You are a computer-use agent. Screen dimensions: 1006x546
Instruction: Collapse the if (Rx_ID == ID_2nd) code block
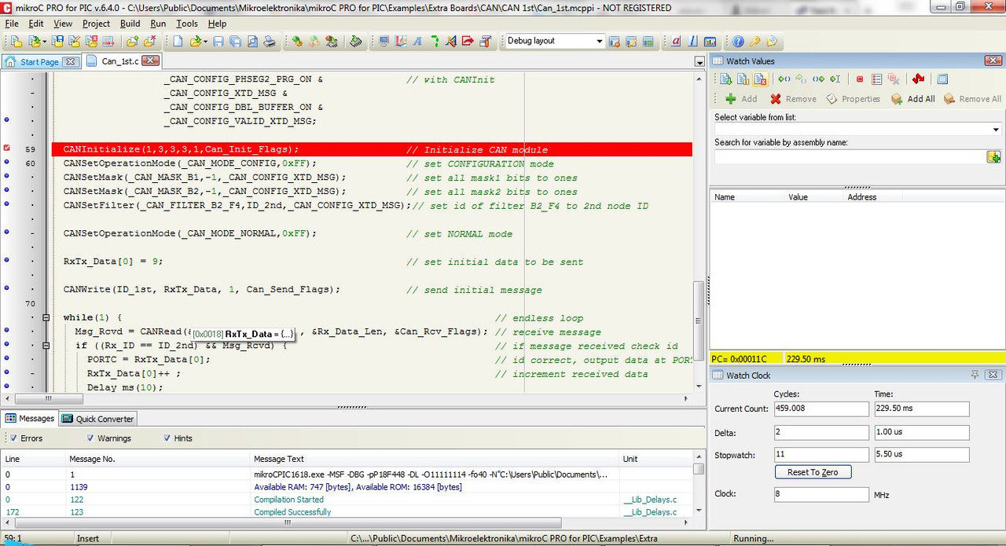pyautogui.click(x=46, y=346)
